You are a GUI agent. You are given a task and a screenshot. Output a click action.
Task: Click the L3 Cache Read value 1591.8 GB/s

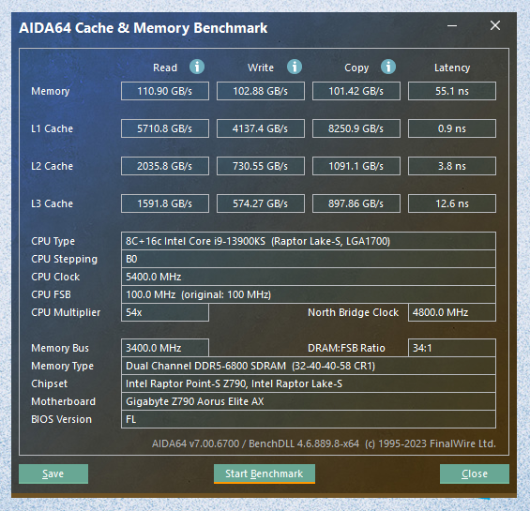coord(165,203)
